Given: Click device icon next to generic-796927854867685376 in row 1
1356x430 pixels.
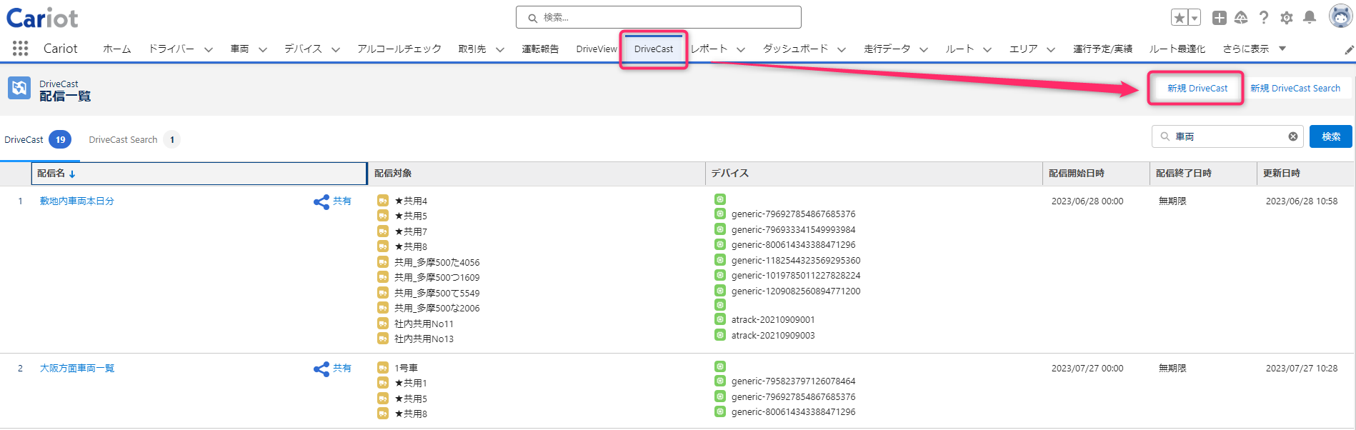Looking at the screenshot, I should coord(720,214).
